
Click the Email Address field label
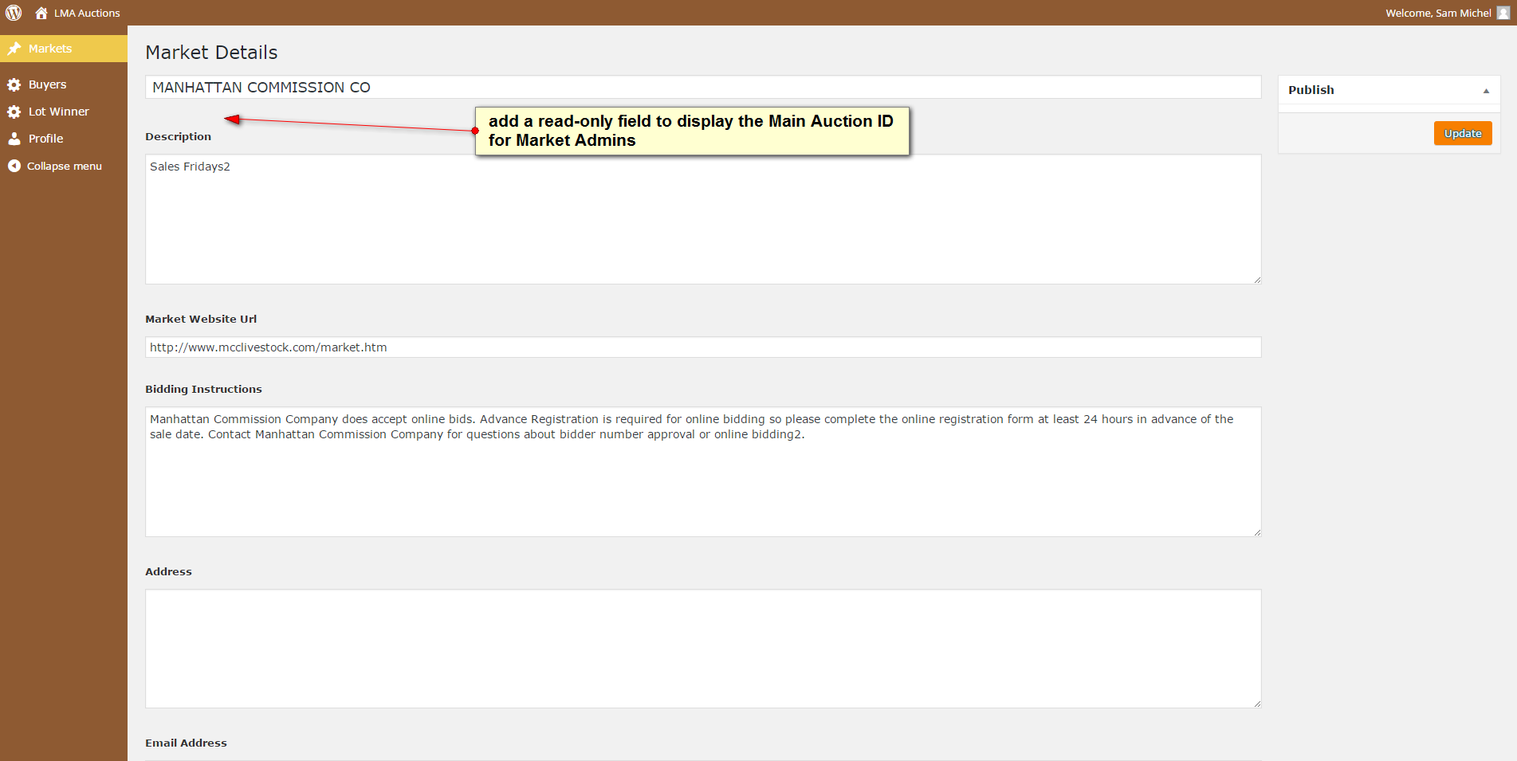186,743
